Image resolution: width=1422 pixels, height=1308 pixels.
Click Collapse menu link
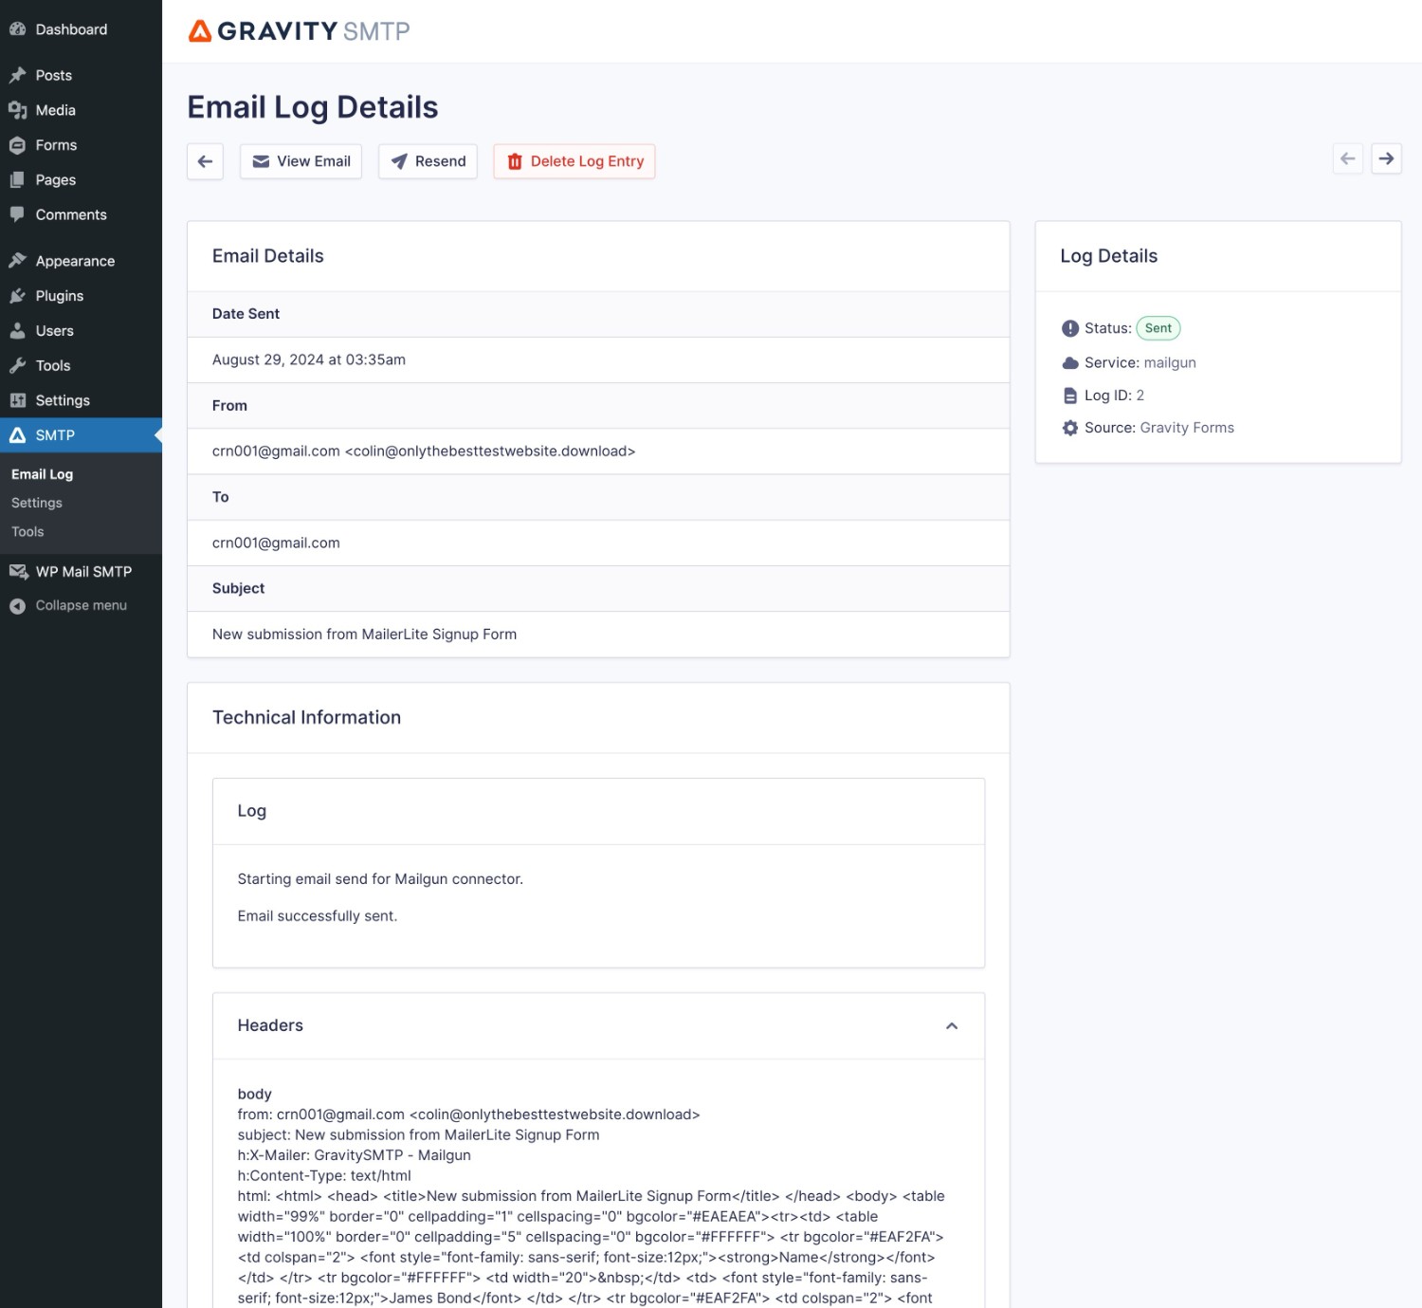(x=81, y=605)
